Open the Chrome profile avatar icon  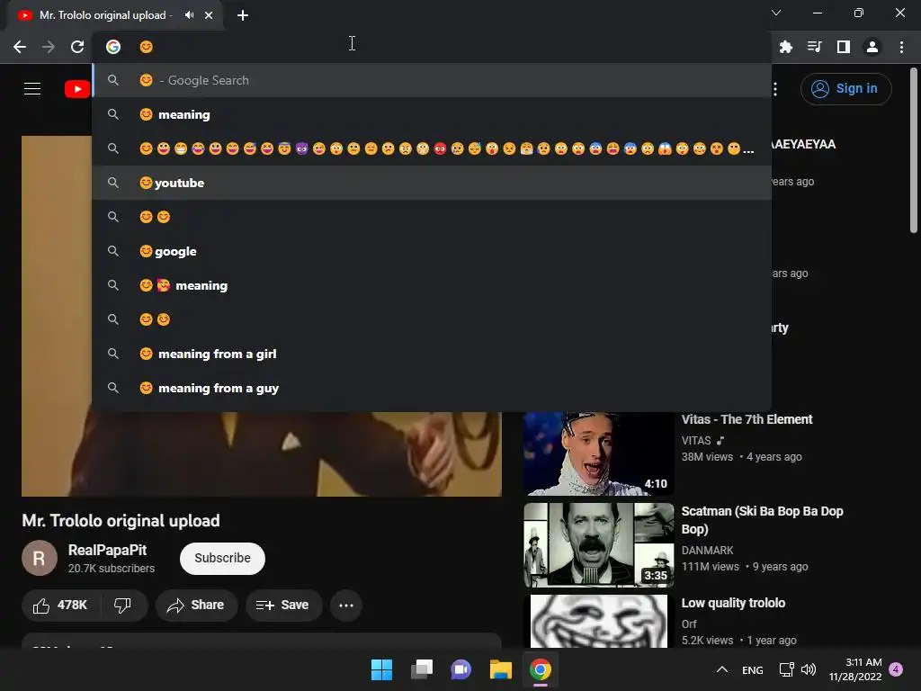click(x=872, y=47)
